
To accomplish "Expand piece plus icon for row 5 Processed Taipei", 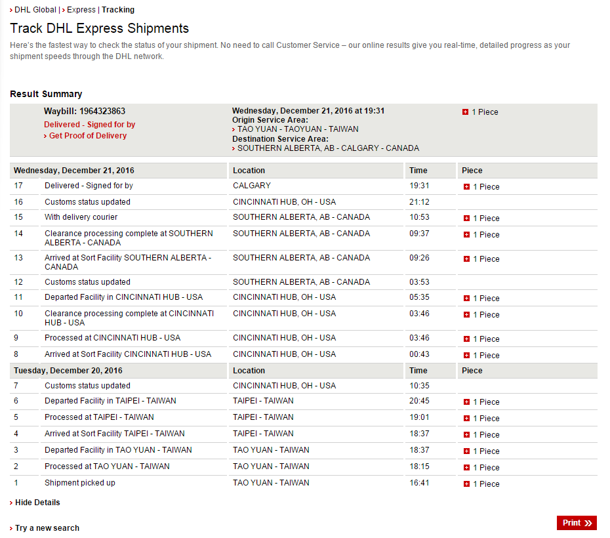I will click(x=466, y=418).
